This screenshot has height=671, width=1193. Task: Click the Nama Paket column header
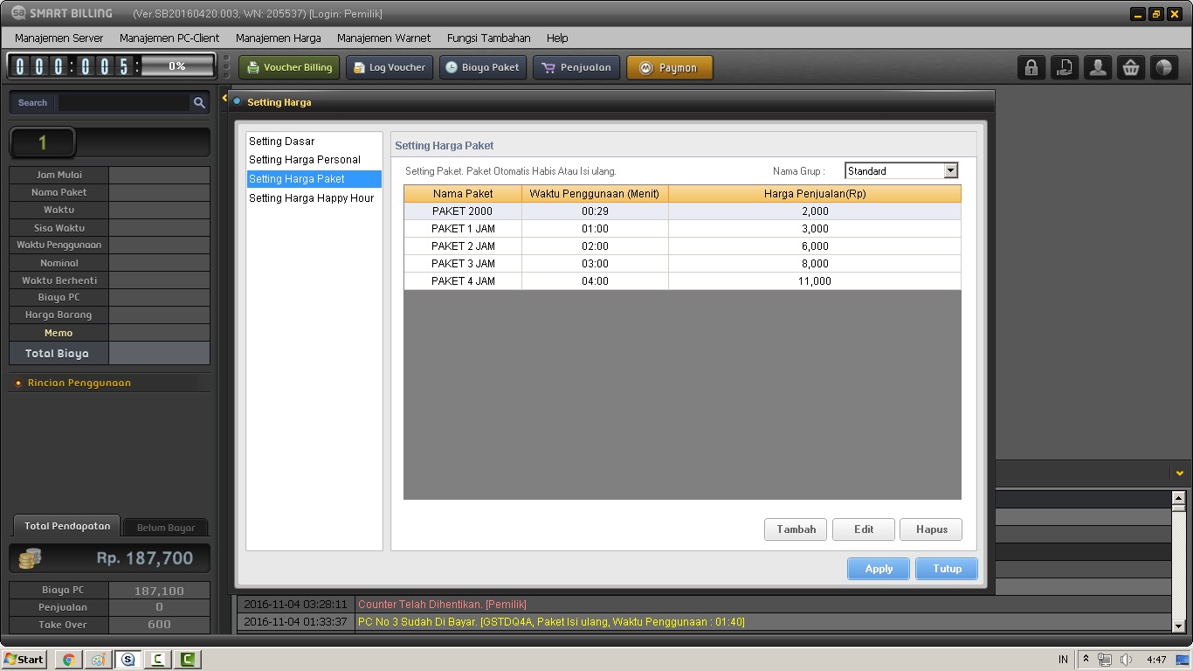(x=463, y=194)
